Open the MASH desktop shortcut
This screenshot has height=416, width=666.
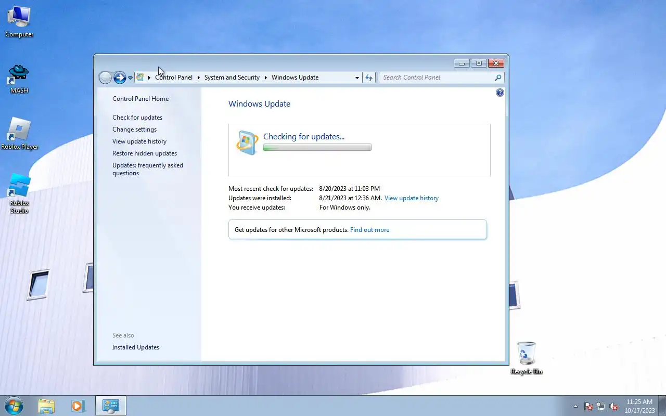[19, 79]
